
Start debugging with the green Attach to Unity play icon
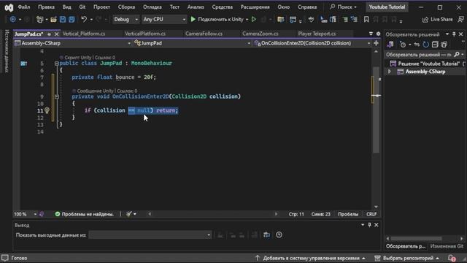193,19
